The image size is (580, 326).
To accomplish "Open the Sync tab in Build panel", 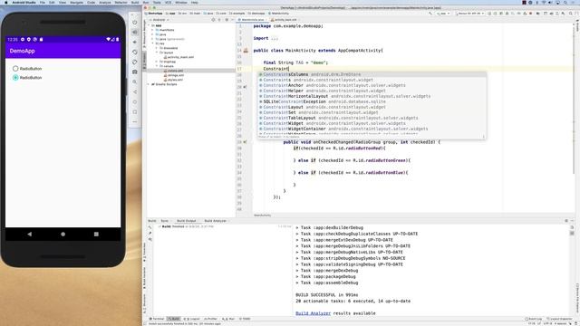I will pos(164,221).
